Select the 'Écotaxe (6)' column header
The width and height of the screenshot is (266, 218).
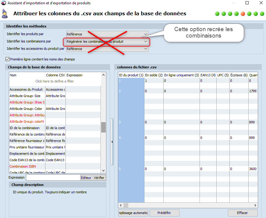click(x=239, y=75)
